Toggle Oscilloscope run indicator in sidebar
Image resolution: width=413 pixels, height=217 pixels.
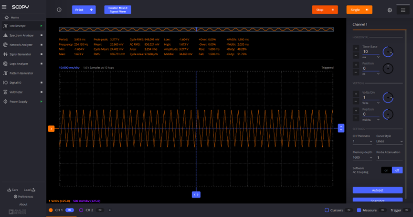click(x=42, y=26)
